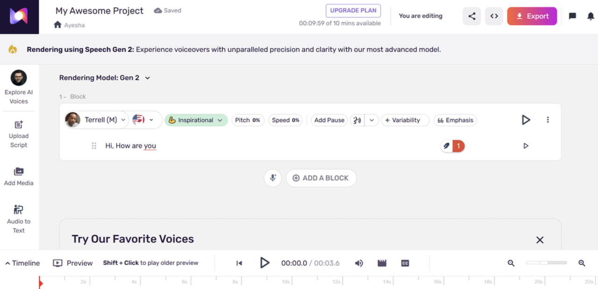Click the Export button
598x289 pixels.
(532, 16)
